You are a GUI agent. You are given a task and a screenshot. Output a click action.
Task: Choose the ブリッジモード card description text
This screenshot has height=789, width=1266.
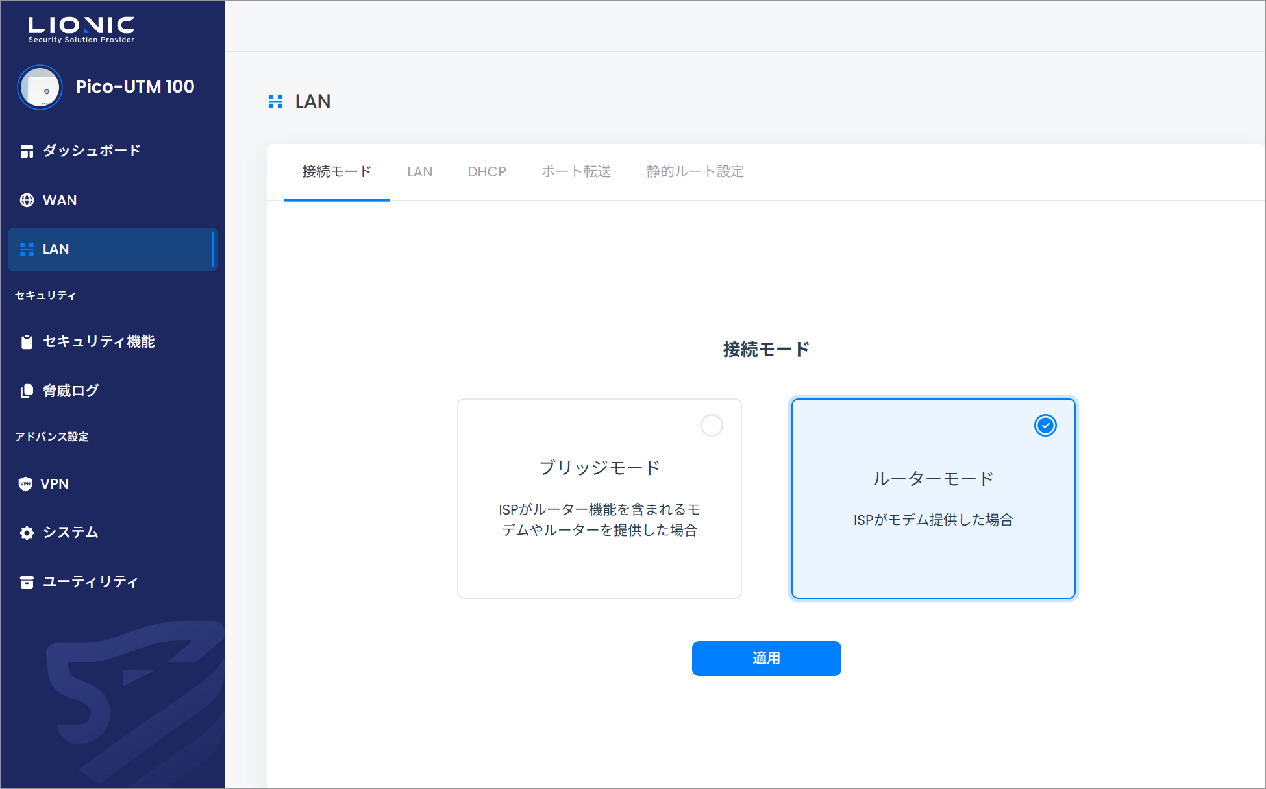coord(599,520)
